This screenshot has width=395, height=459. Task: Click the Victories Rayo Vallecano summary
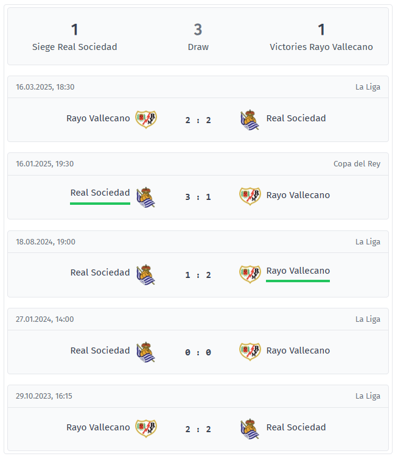click(x=321, y=37)
